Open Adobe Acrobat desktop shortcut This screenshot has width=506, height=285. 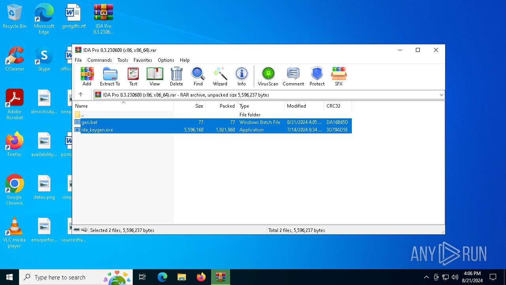15,104
